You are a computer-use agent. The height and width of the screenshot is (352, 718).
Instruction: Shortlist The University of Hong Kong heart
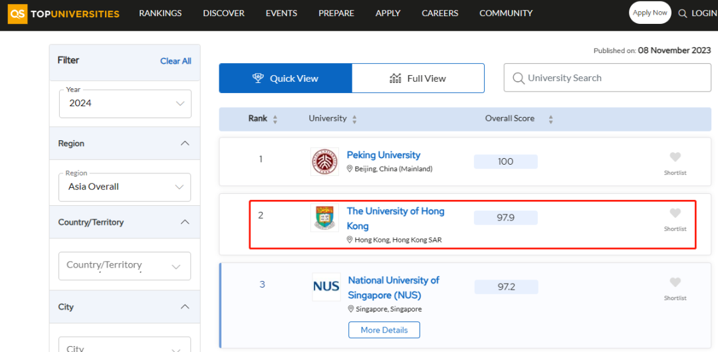pyautogui.click(x=675, y=213)
